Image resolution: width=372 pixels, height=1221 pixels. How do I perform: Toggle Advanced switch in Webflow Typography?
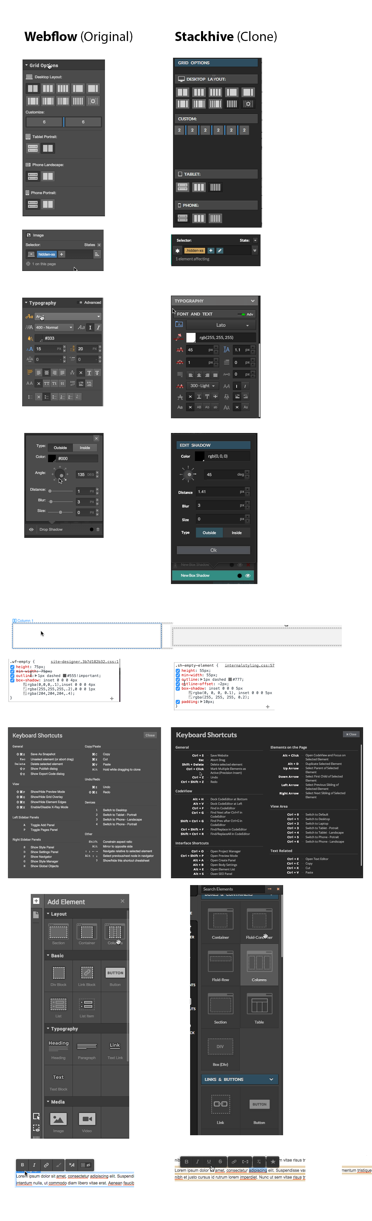tap(80, 302)
